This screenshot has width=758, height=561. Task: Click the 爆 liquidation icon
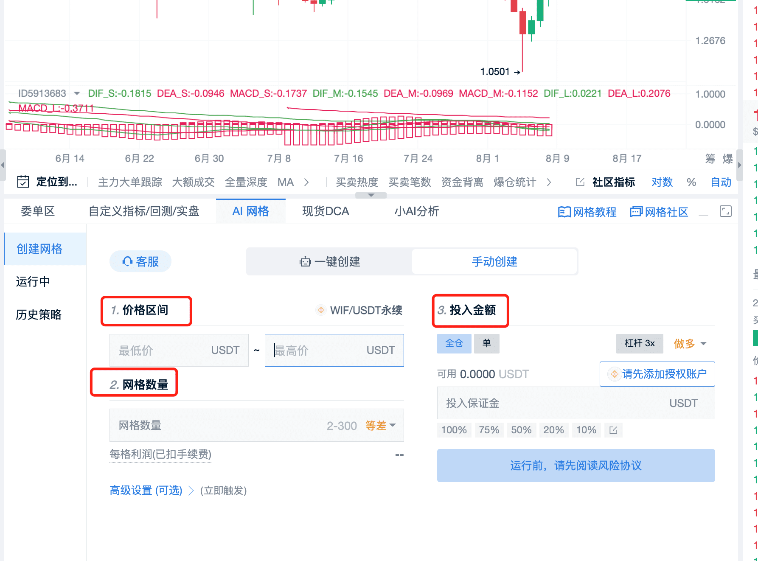[x=728, y=159]
